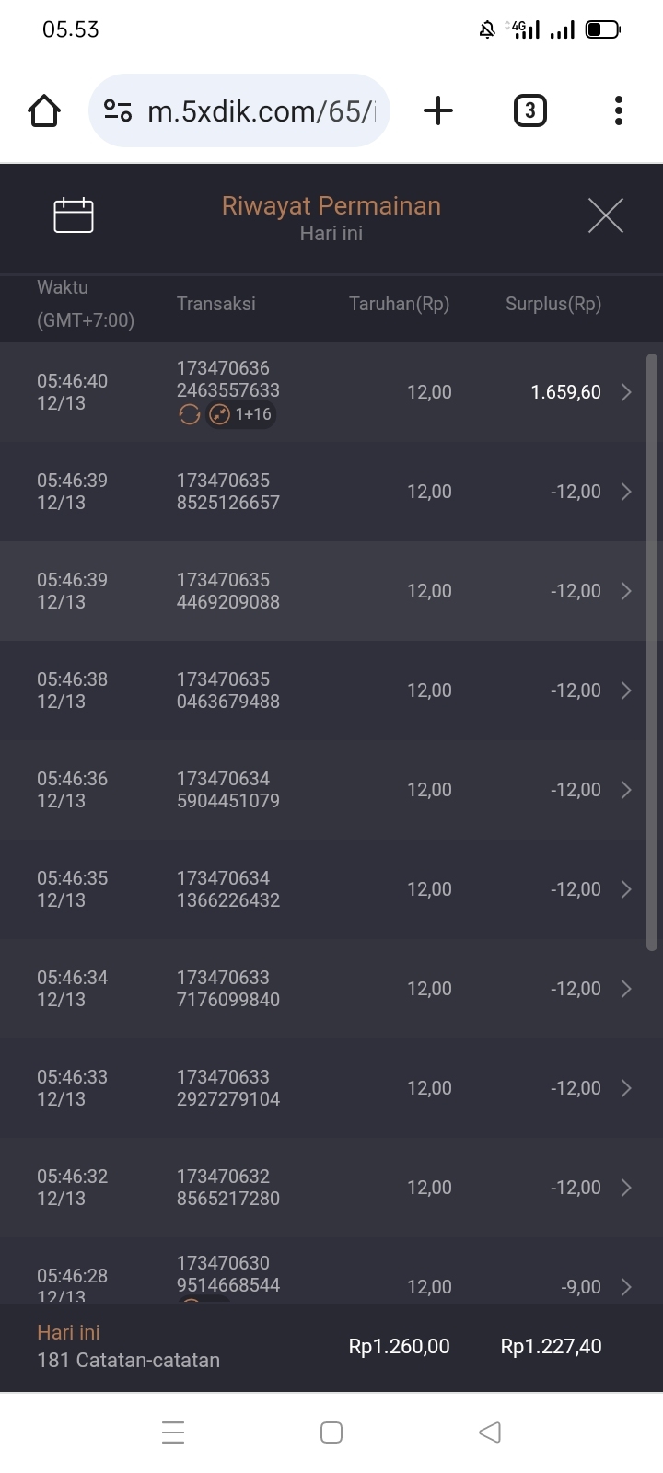Viewport: 663px width, 1473px height.
Task: Open the calendar date picker icon
Action: tap(74, 215)
